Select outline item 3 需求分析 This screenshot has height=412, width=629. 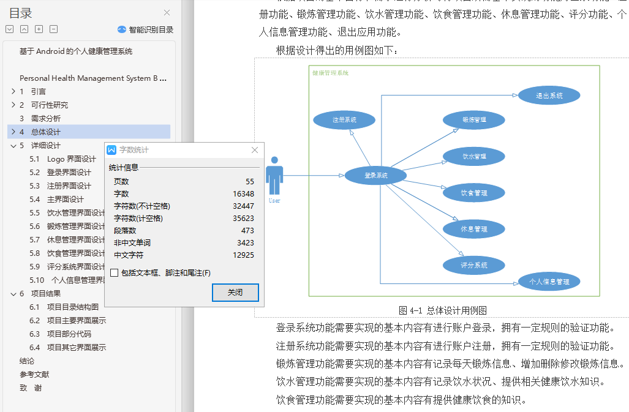tap(40, 119)
